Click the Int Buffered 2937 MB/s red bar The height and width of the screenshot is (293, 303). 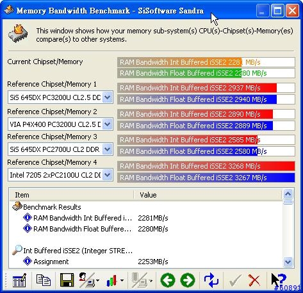[x=206, y=88]
